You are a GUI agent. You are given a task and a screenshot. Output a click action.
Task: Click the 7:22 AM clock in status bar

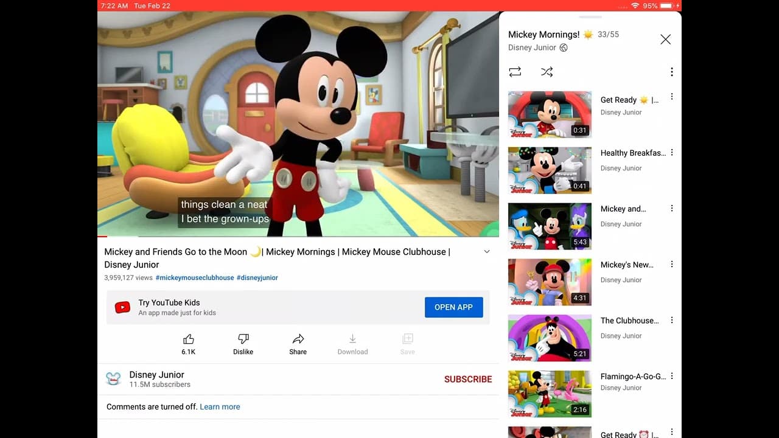(x=114, y=5)
